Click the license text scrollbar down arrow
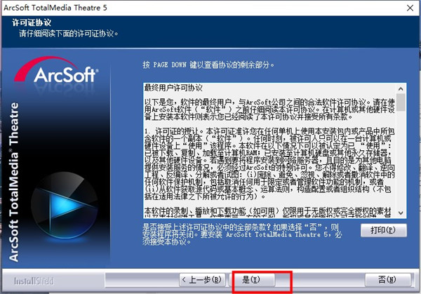The width and height of the screenshot is (421, 294). [x=401, y=213]
